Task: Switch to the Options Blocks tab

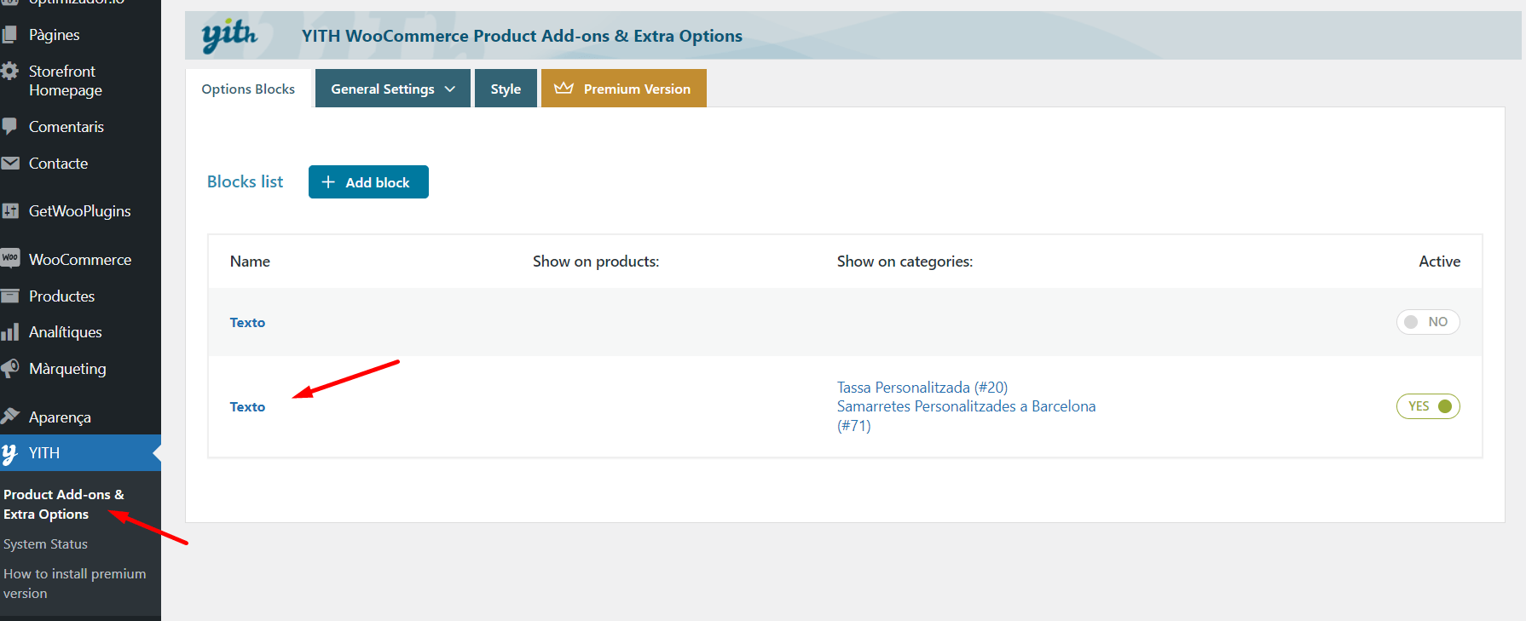Action: 248,89
